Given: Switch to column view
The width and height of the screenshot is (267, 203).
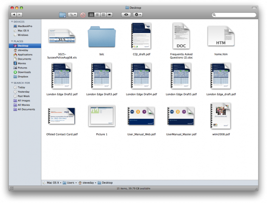Looking at the screenshot, I should 103,15.
